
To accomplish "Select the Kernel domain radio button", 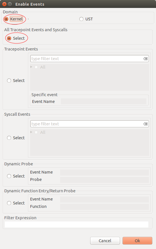I will (6, 19).
